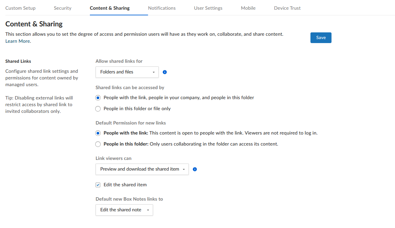Click the Save button
The width and height of the screenshot is (395, 228).
pos(321,38)
